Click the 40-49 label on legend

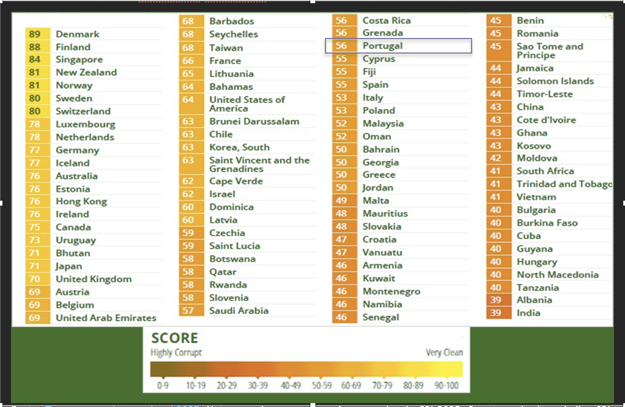point(291,385)
